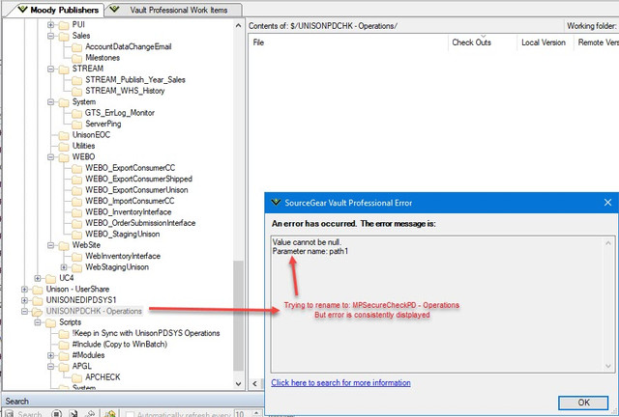Click the UNISONEDIPDSYS1 folder icon
The height and width of the screenshot is (417, 619).
38,301
